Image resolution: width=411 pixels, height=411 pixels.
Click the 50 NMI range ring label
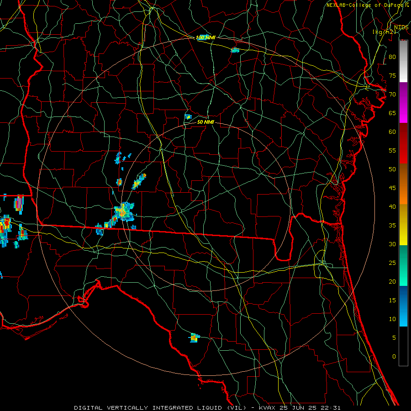205,122
